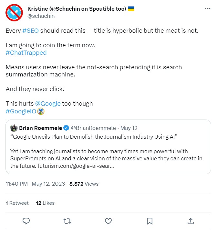Viewport: 217px width, 230px height.
Task: Click the 8,872 Views count
Action: (x=84, y=184)
